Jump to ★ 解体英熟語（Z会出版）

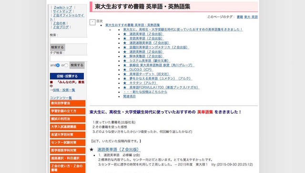[x=143, y=56]
